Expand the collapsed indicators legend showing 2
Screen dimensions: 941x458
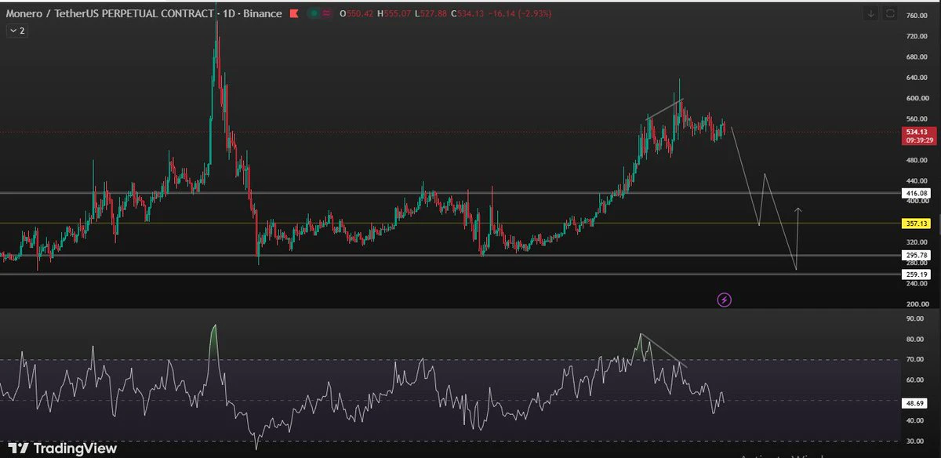[x=16, y=31]
